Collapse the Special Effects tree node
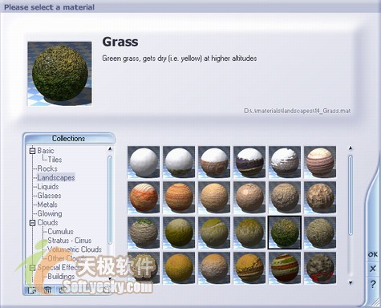Screen dimensions: 381x308 [x=32, y=268]
